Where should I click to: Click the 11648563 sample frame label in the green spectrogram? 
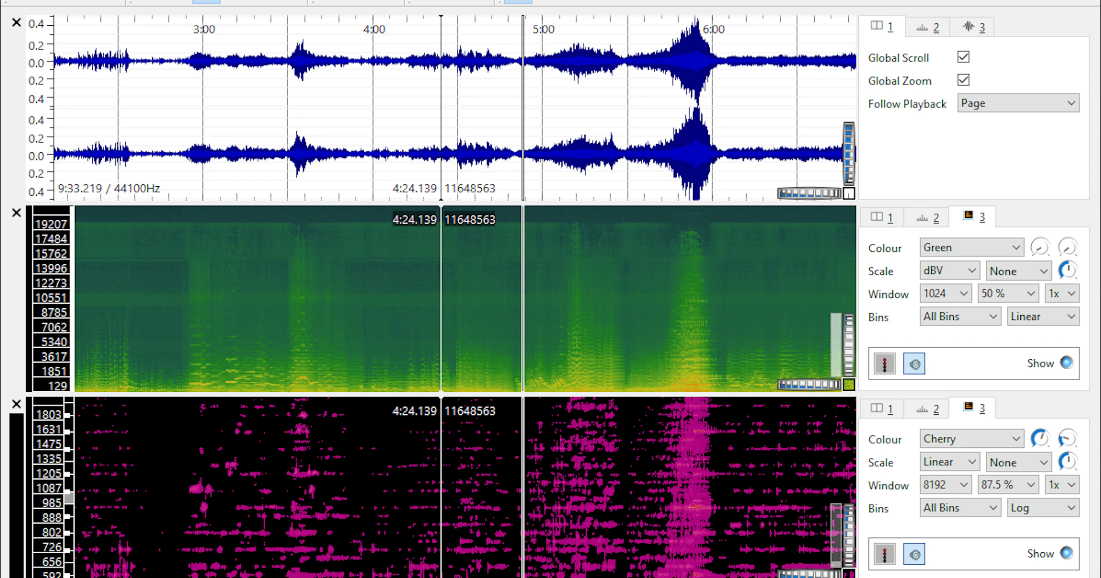(470, 220)
